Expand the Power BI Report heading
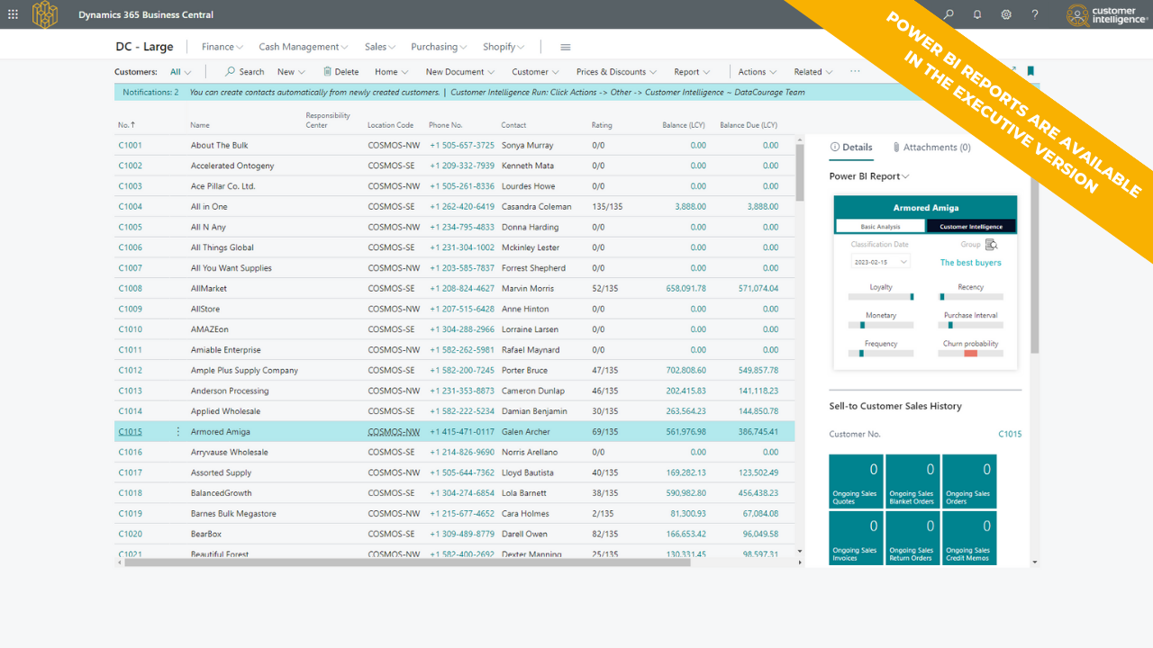 869,176
